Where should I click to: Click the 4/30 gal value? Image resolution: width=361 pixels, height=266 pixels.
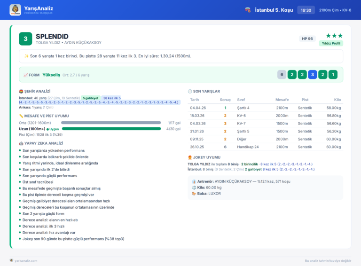pos(173,129)
